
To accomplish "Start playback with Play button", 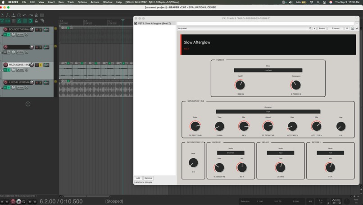I will (x=19, y=202).
